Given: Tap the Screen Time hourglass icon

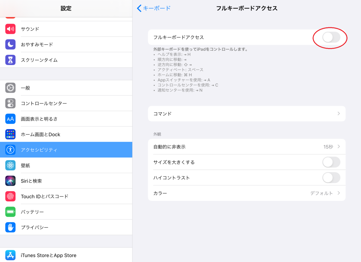Looking at the screenshot, I should click(x=10, y=60).
